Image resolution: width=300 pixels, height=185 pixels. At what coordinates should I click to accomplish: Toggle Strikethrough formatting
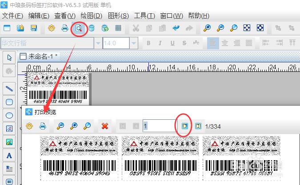[x=184, y=43]
